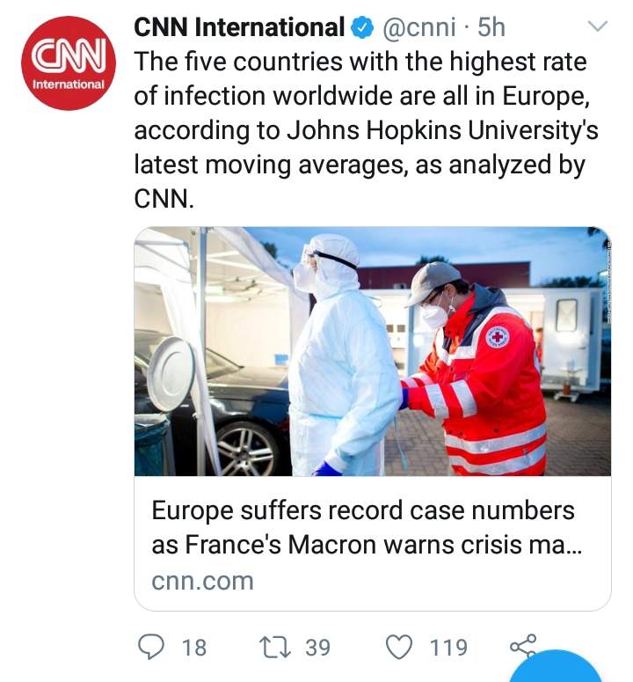
Task: Open the CNN International display name
Action: [239, 27]
